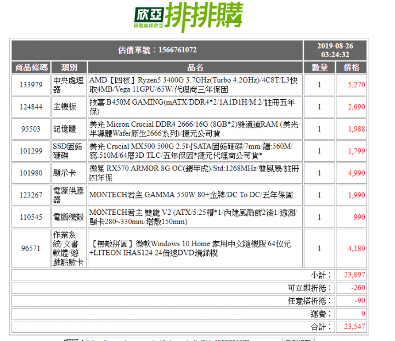Click the Micron Crucial DDR4 2666 product name
This screenshot has width=395, height=341.
[195, 129]
